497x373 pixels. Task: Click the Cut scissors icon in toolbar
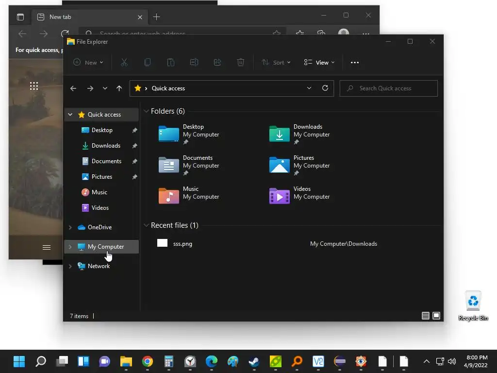(x=124, y=63)
